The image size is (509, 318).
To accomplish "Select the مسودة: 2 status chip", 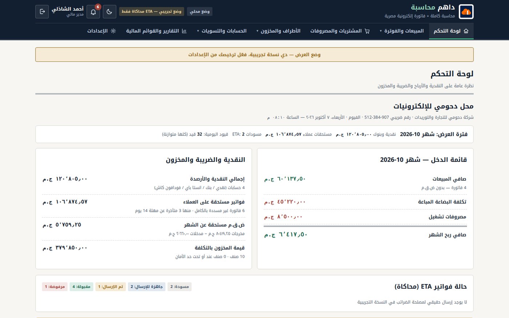I will pyautogui.click(x=180, y=287).
